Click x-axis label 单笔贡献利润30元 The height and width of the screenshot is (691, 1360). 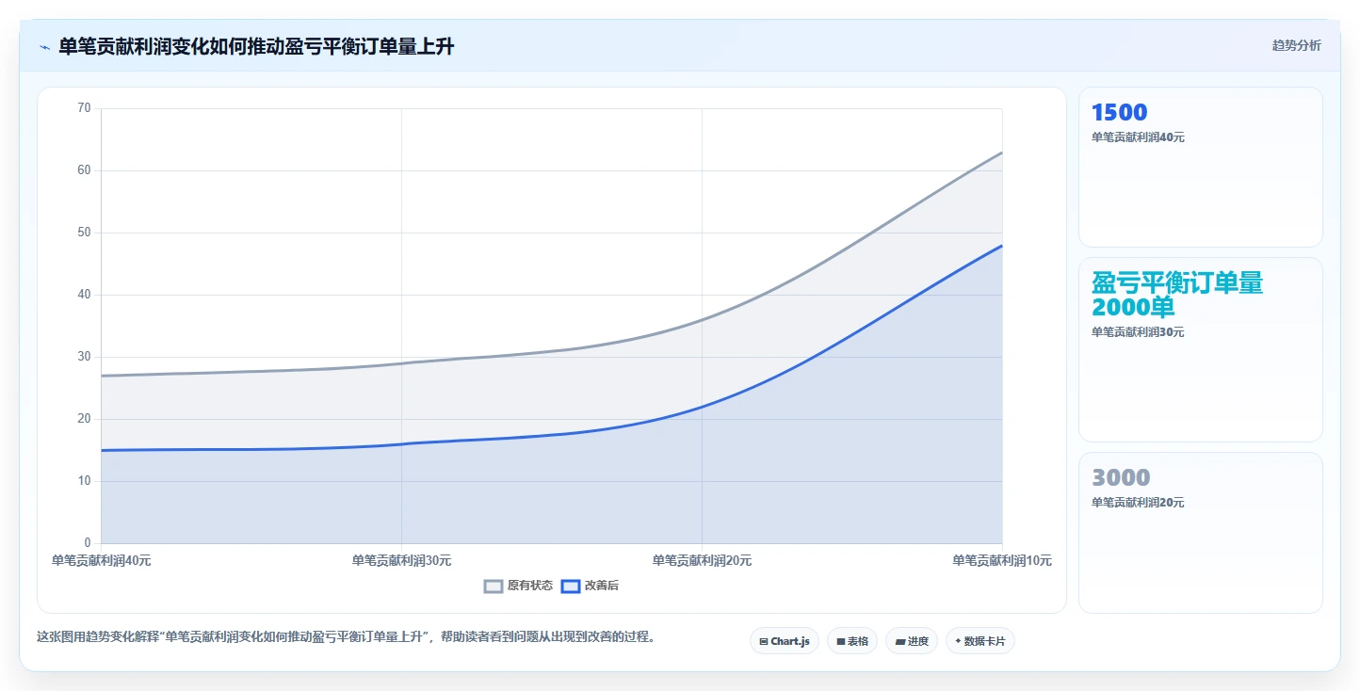401,560
